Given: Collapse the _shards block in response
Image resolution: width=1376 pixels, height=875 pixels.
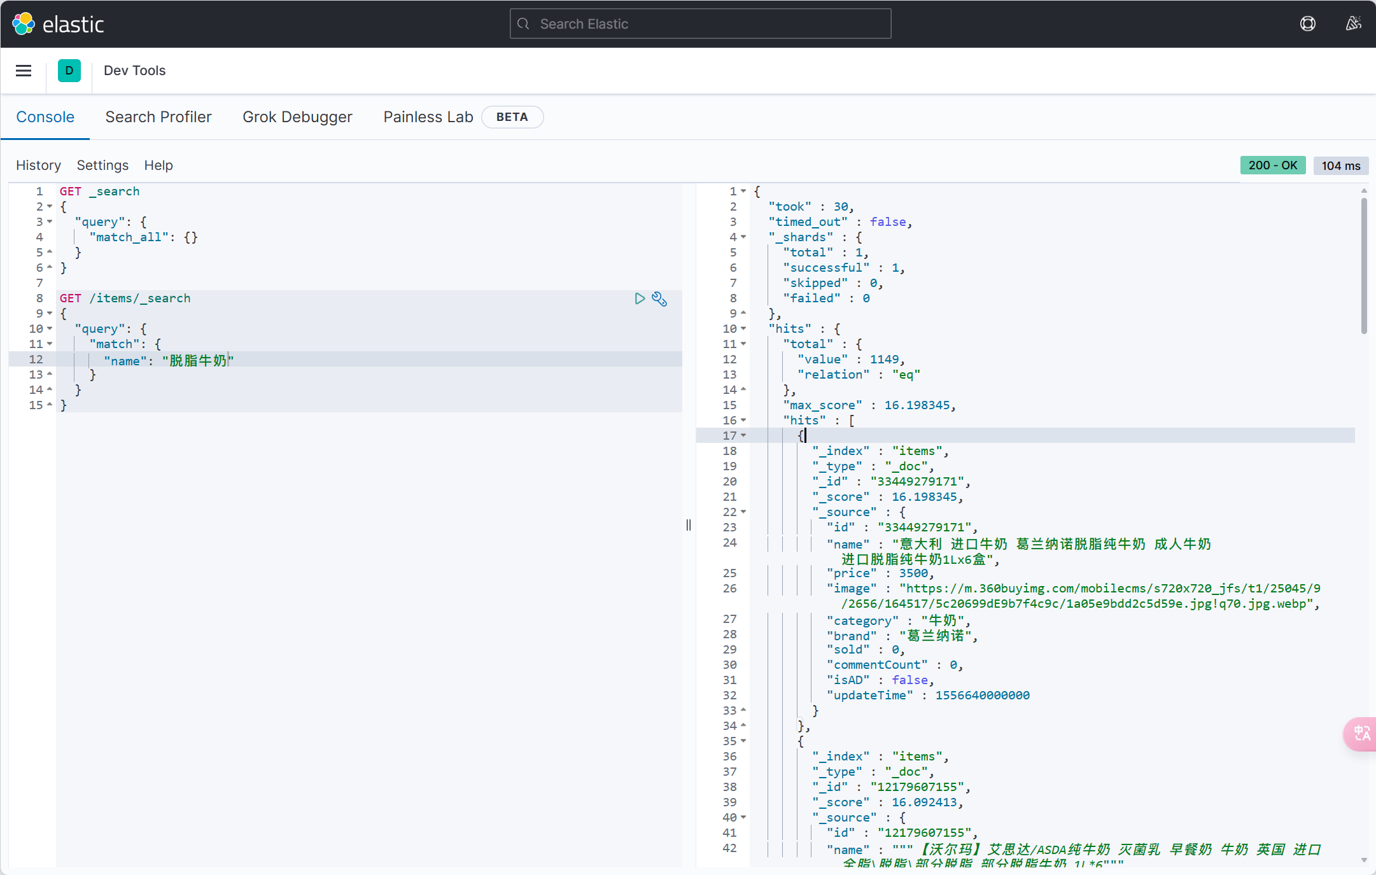Looking at the screenshot, I should [x=743, y=237].
